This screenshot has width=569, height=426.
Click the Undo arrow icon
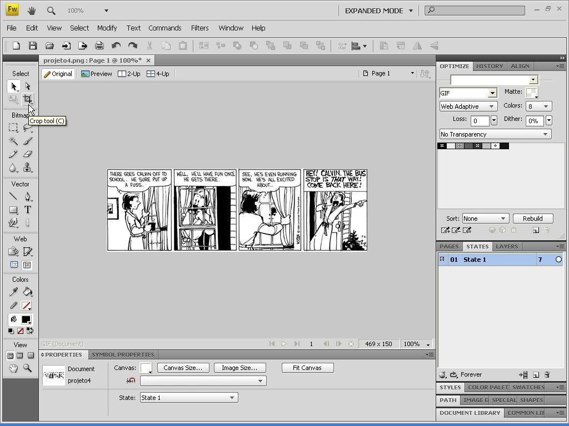pyautogui.click(x=116, y=45)
